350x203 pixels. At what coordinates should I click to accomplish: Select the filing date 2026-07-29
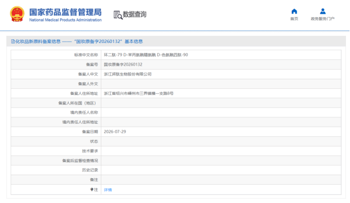[115, 132]
